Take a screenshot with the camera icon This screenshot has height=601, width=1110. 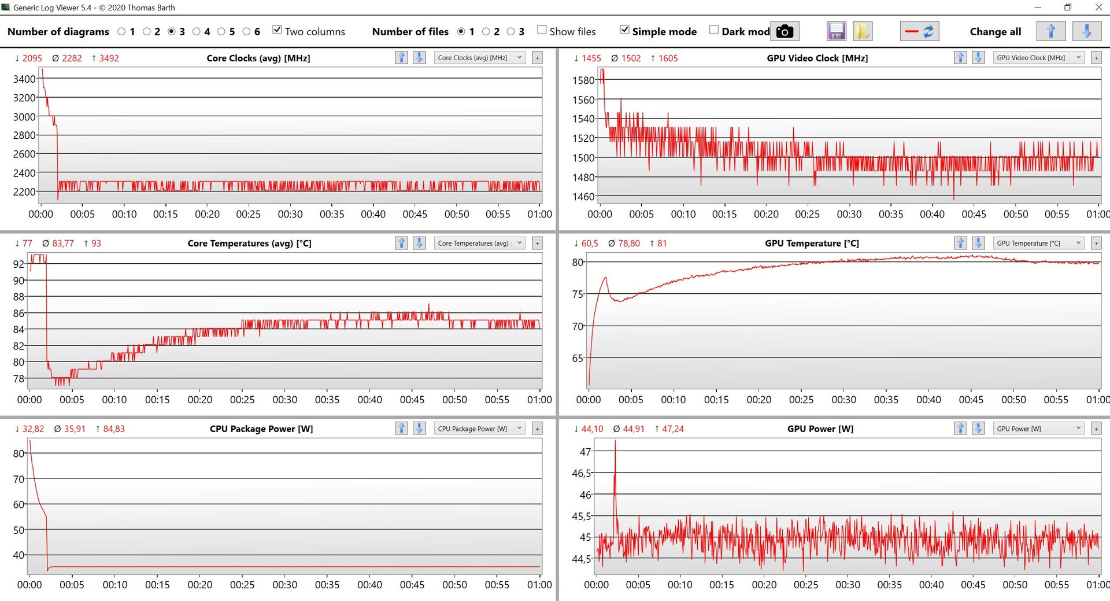(785, 31)
